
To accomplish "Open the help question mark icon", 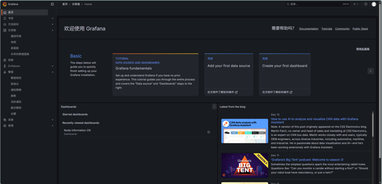I will (x=366, y=4).
